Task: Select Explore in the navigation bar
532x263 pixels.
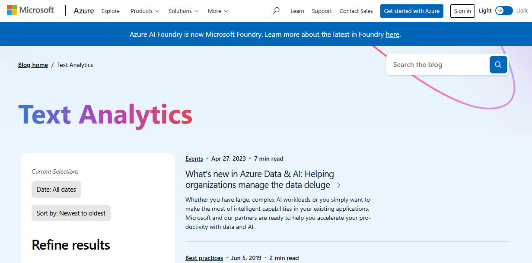Action: (x=110, y=11)
